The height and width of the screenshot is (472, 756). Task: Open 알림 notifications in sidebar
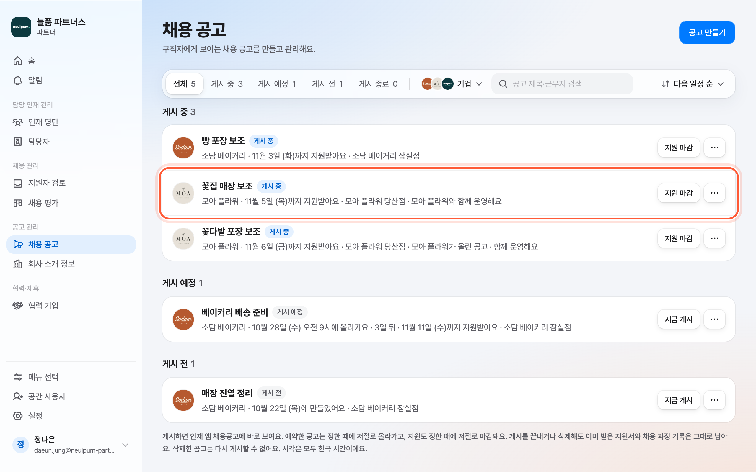pyautogui.click(x=71, y=80)
